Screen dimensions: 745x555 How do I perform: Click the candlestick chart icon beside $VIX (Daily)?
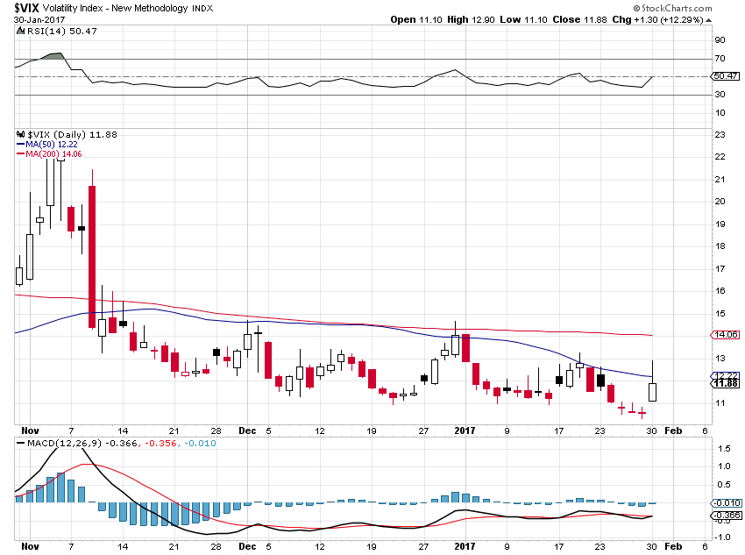coord(18,134)
